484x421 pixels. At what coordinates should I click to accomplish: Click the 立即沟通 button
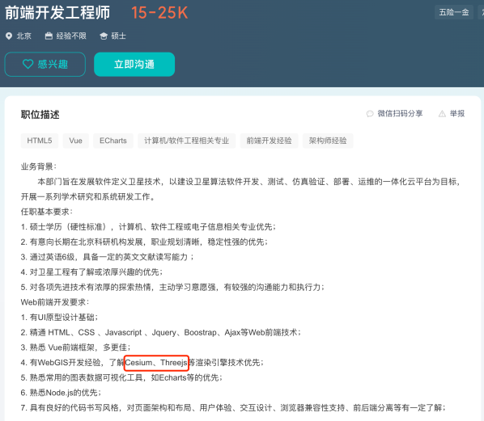click(x=134, y=64)
